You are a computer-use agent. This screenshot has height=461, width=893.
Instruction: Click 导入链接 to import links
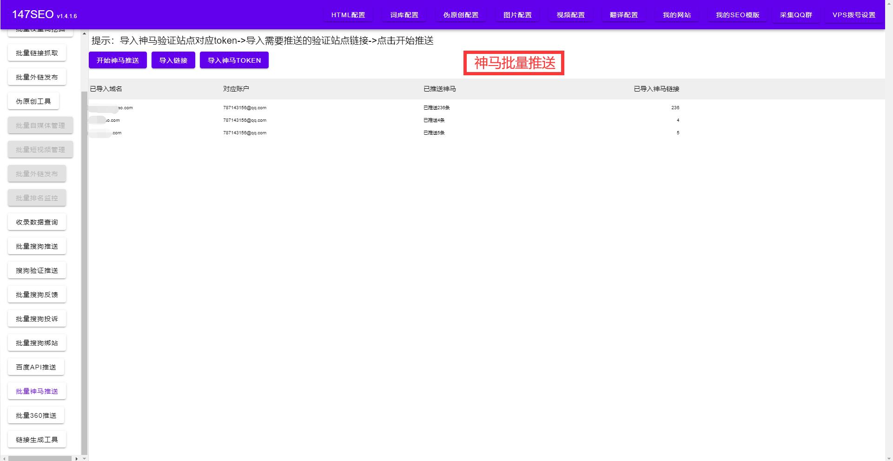(x=173, y=59)
